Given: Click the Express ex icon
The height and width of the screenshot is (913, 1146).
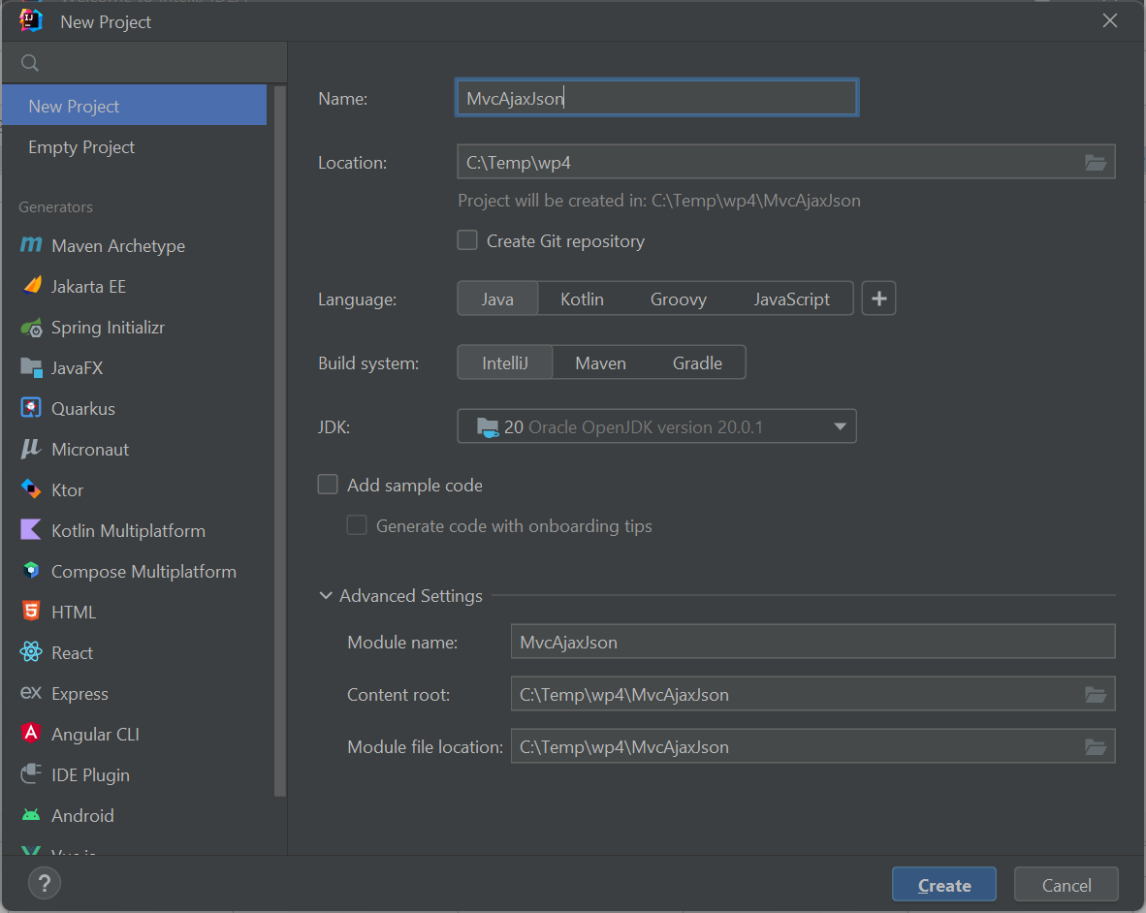Looking at the screenshot, I should click(31, 692).
